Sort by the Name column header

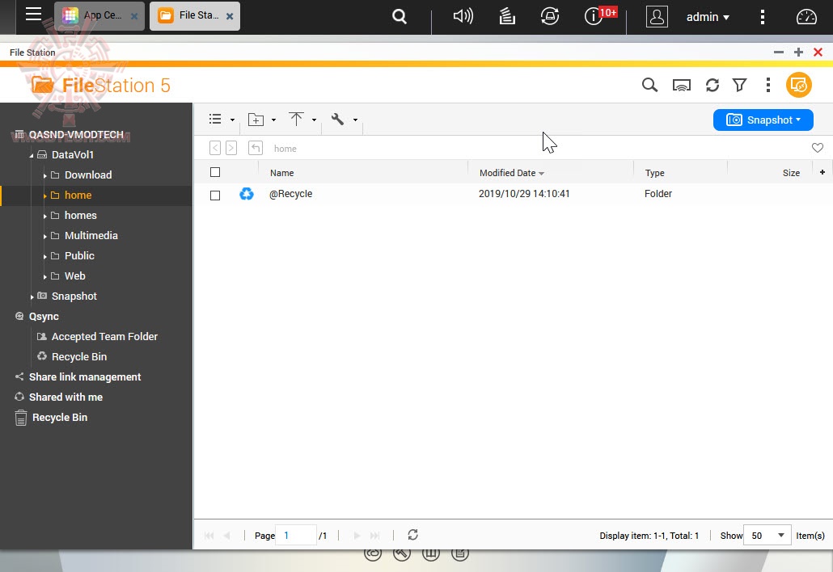coord(281,173)
